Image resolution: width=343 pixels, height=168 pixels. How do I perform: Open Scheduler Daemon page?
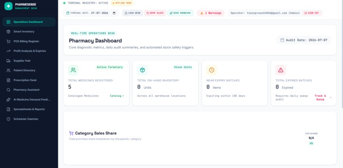tap(29, 119)
